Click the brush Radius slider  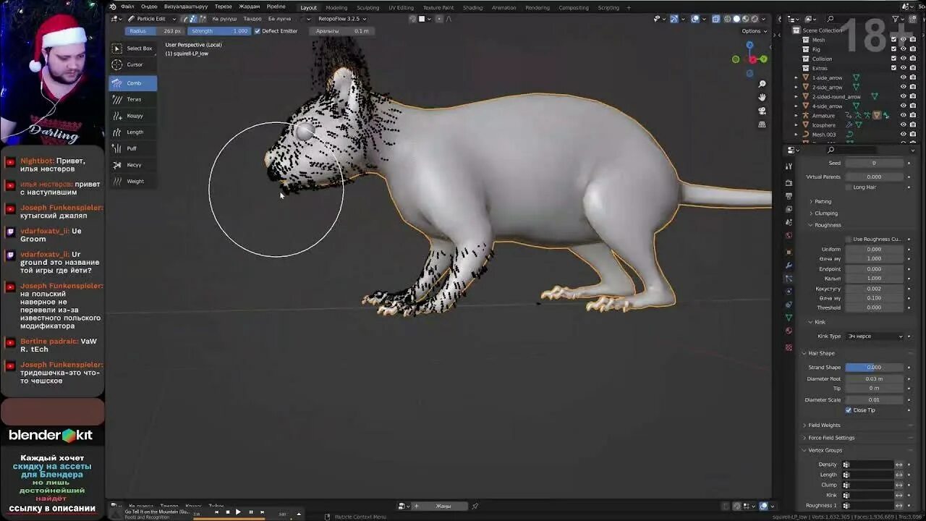[156, 31]
